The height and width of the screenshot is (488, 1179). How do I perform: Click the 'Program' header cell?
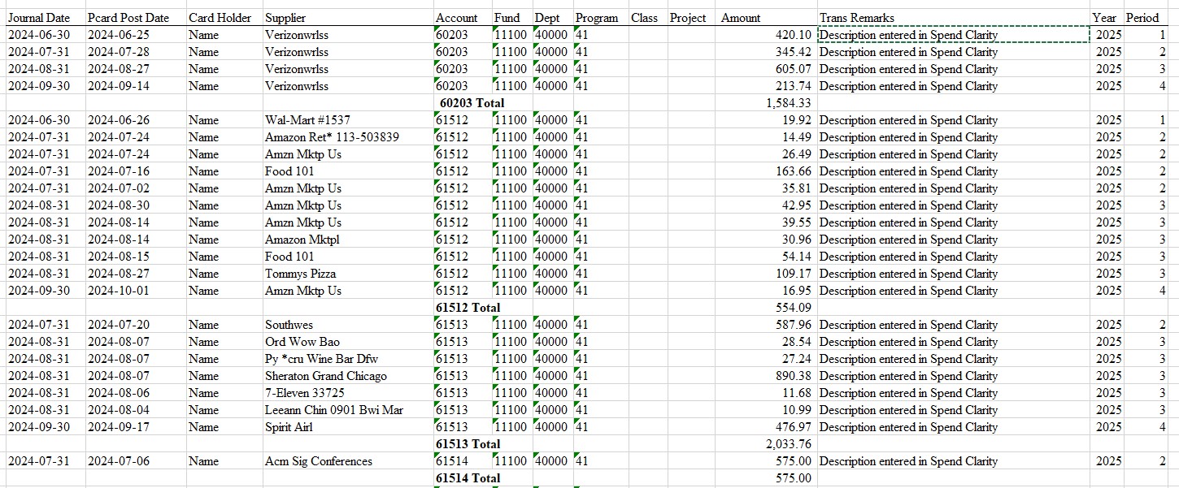coord(601,17)
